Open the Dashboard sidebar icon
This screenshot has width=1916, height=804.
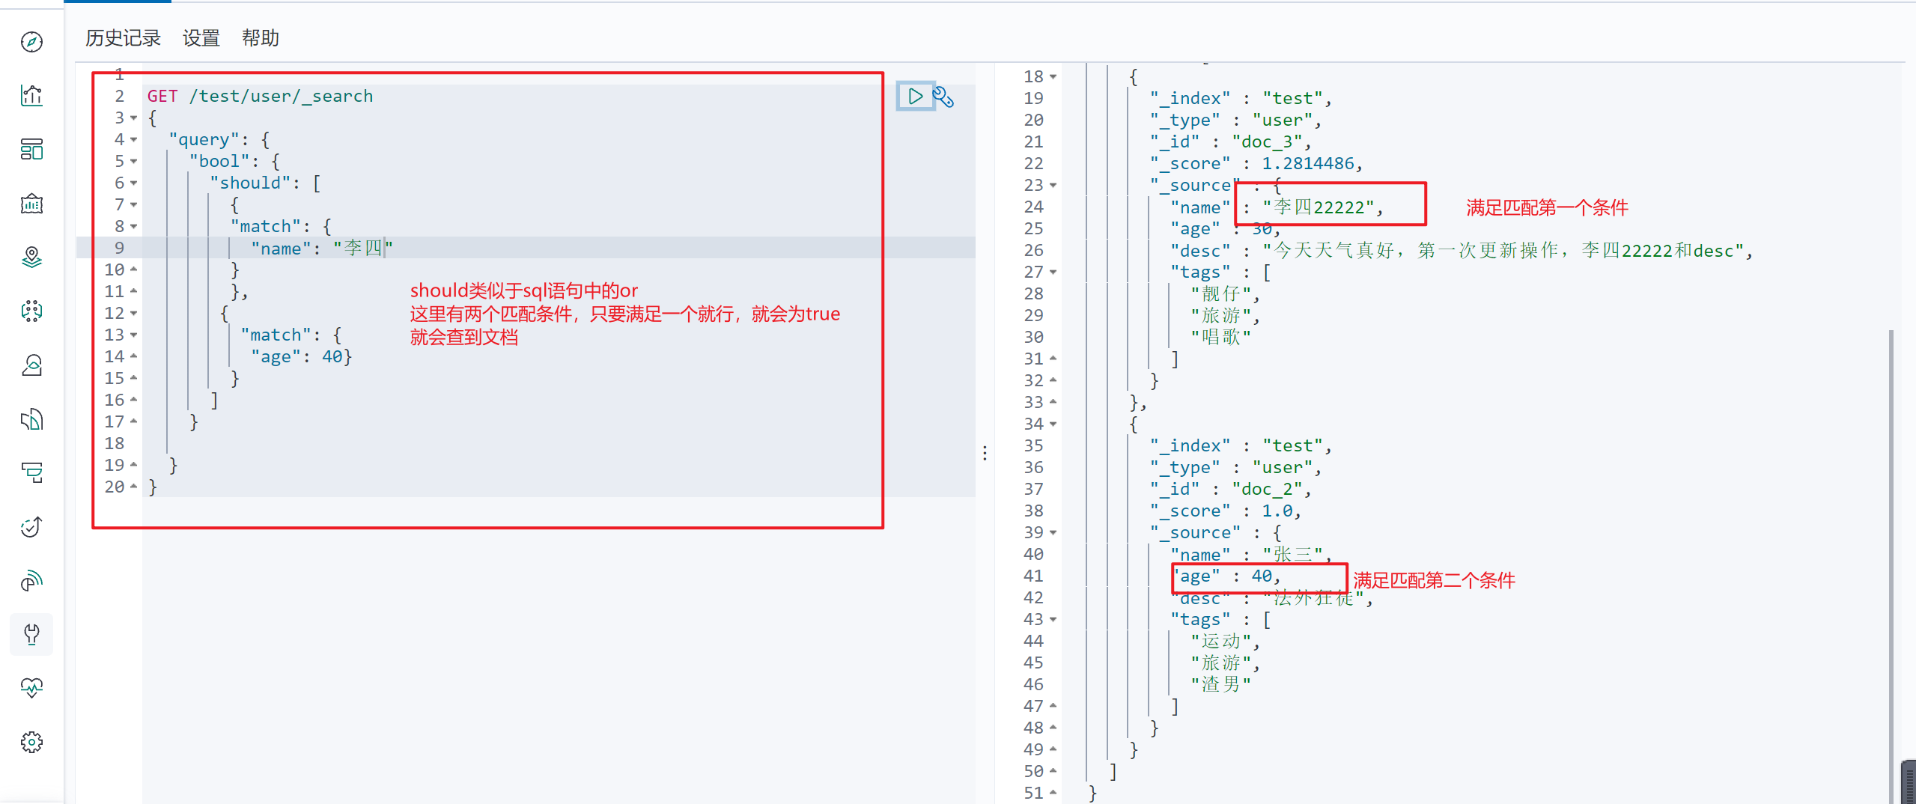pyautogui.click(x=31, y=150)
